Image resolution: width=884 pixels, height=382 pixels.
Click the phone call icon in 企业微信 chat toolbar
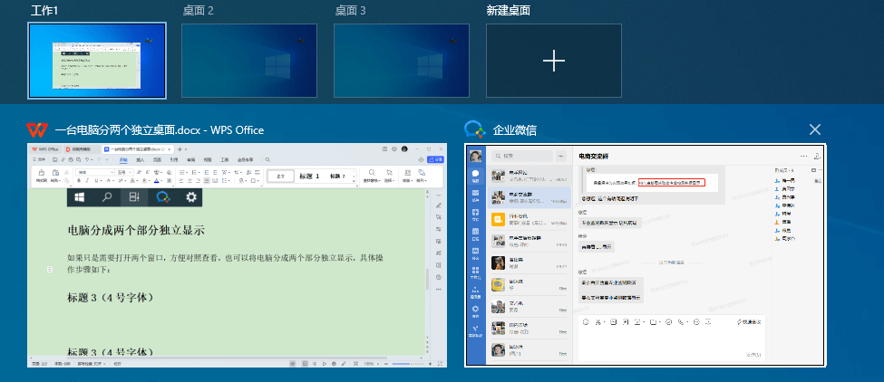tap(682, 321)
